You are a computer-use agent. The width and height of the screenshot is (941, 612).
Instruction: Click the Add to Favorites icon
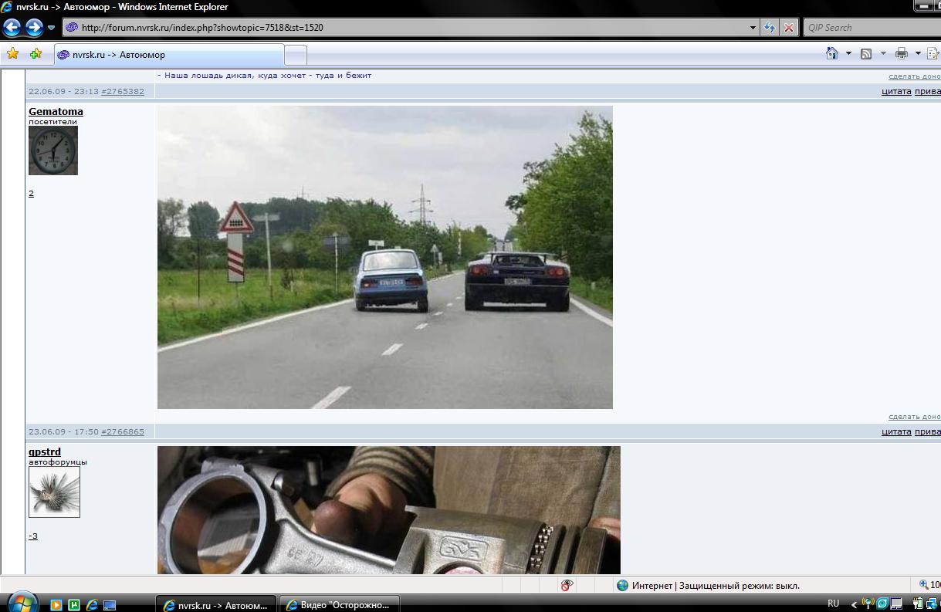36,54
